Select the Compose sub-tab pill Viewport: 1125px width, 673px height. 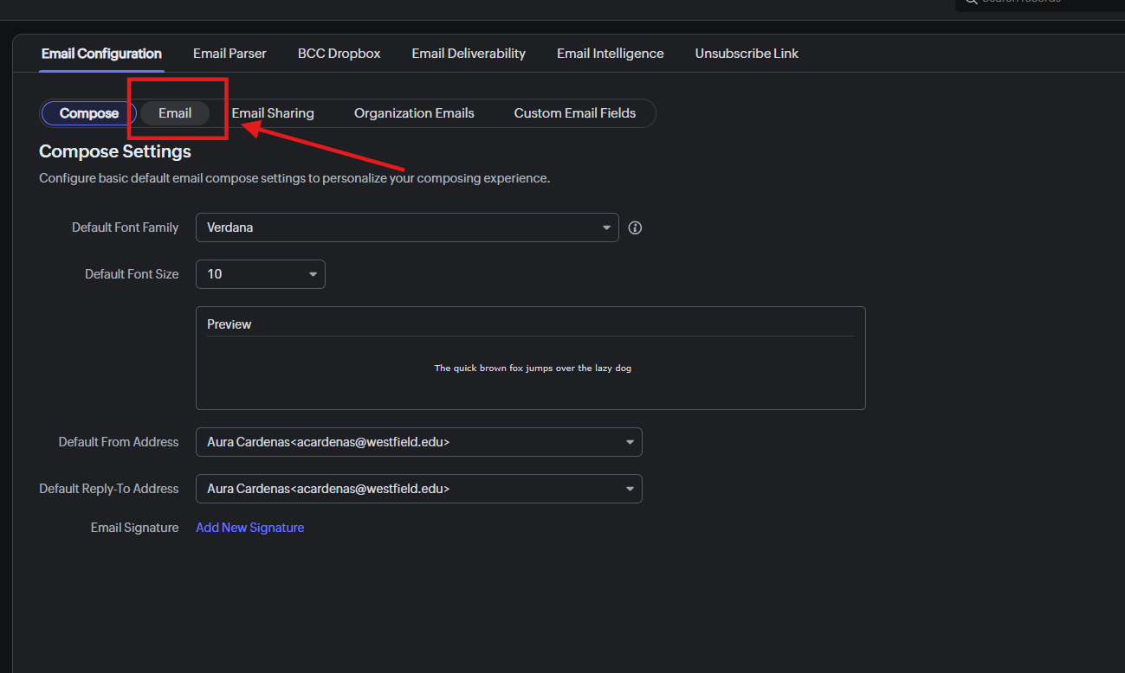89,113
